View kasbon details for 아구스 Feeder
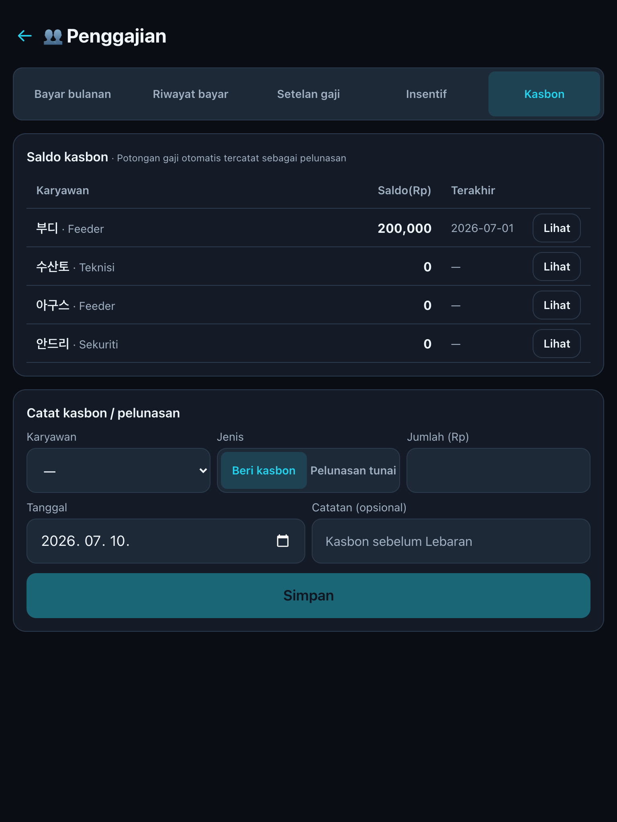617x822 pixels. pos(557,305)
